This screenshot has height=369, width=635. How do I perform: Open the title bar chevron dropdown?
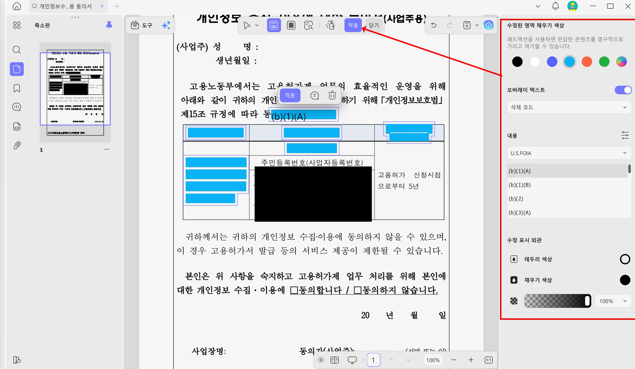coord(538,6)
